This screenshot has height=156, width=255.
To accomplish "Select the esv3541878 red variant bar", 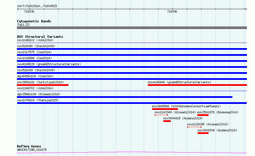I will pyautogui.click(x=203, y=115).
